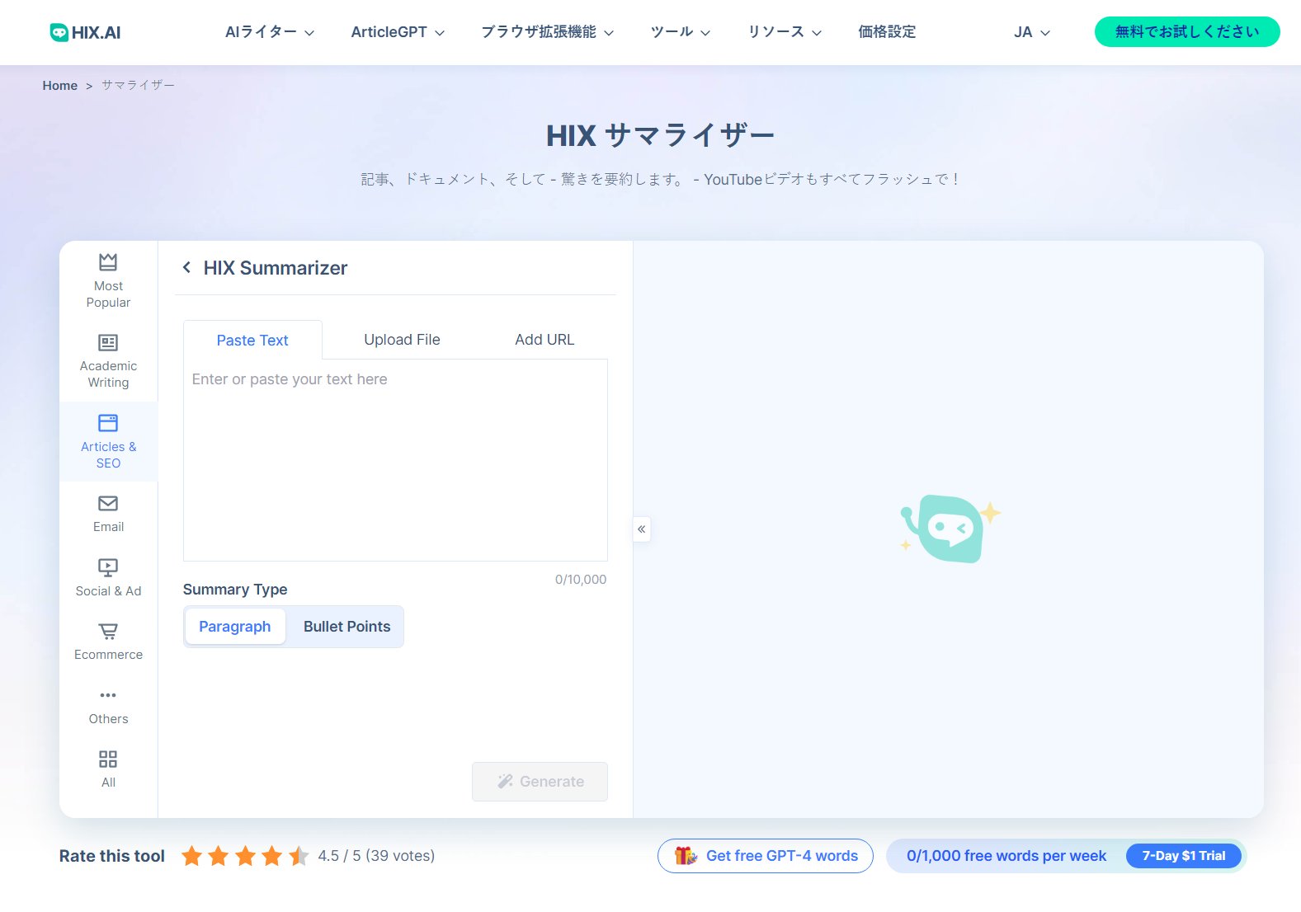
Task: Click the gift icon by GPT-4 words
Action: (686, 856)
